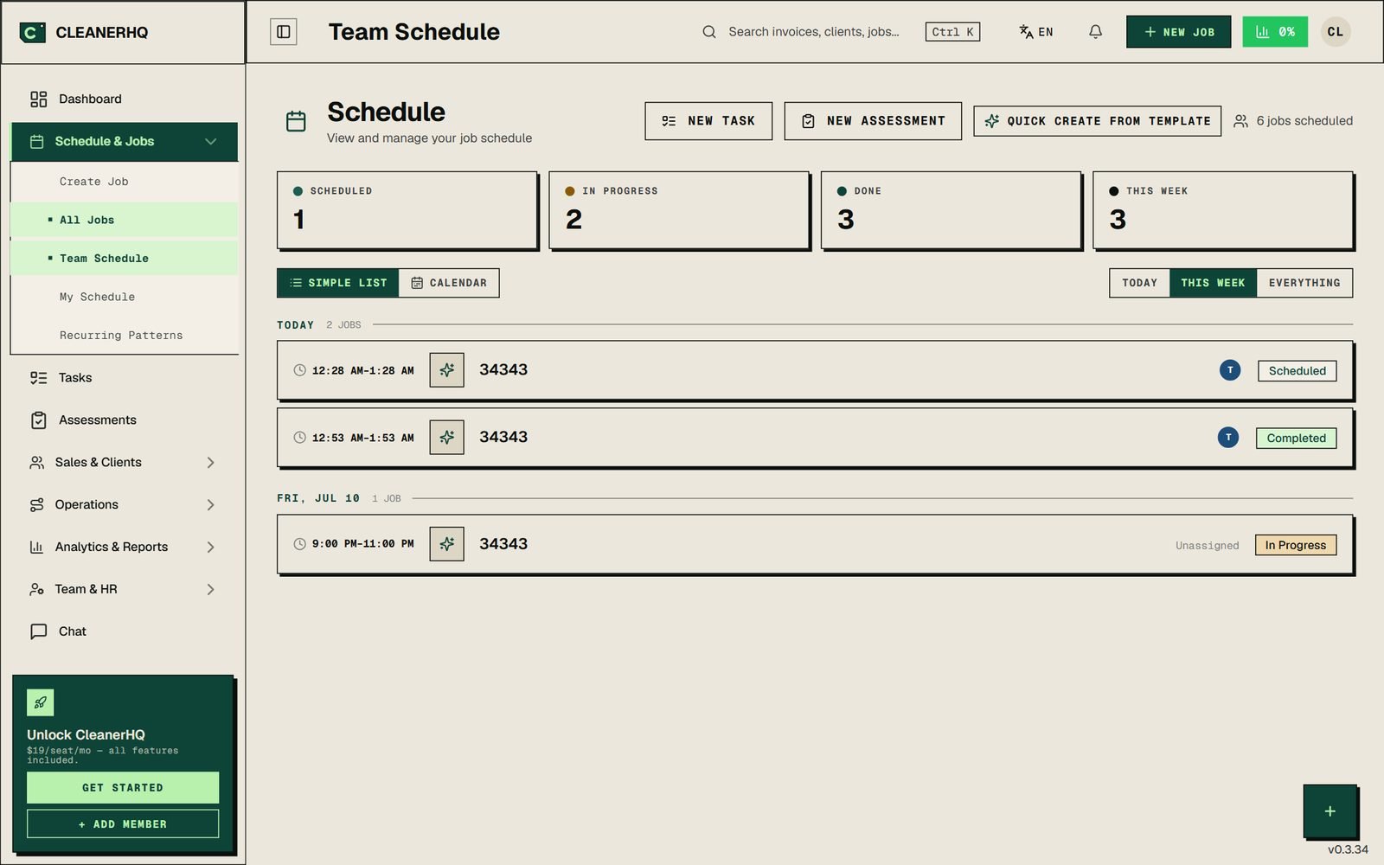
Task: Click the New Job button
Action: [x=1178, y=32]
